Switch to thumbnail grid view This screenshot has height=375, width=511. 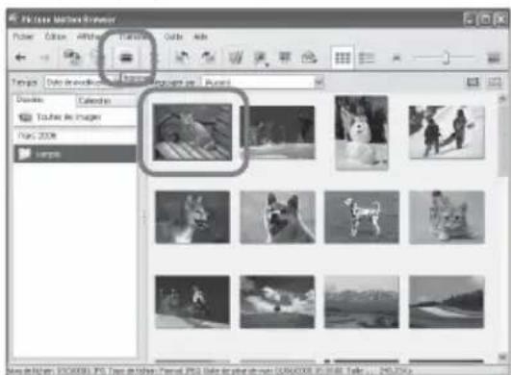pos(343,58)
